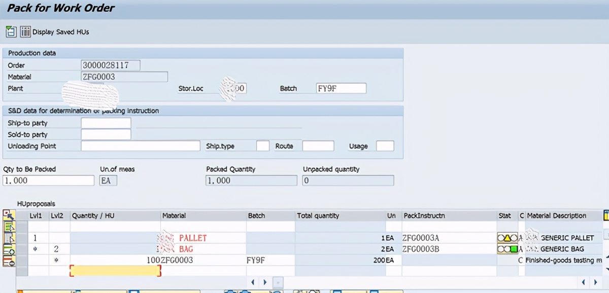
Task: Click the Display Saved HUs button
Action: click(x=55, y=32)
